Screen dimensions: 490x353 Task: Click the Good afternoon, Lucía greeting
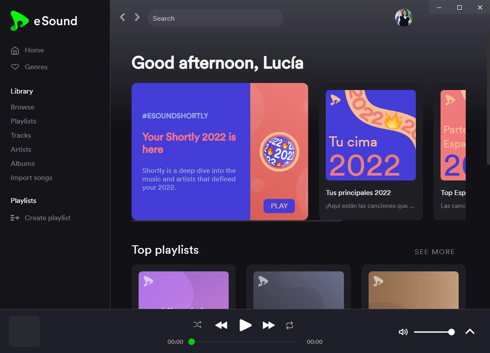(218, 63)
